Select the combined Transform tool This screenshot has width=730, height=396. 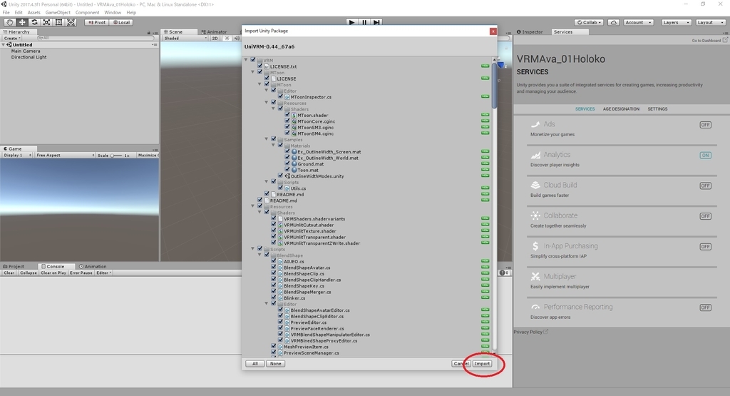coord(71,22)
